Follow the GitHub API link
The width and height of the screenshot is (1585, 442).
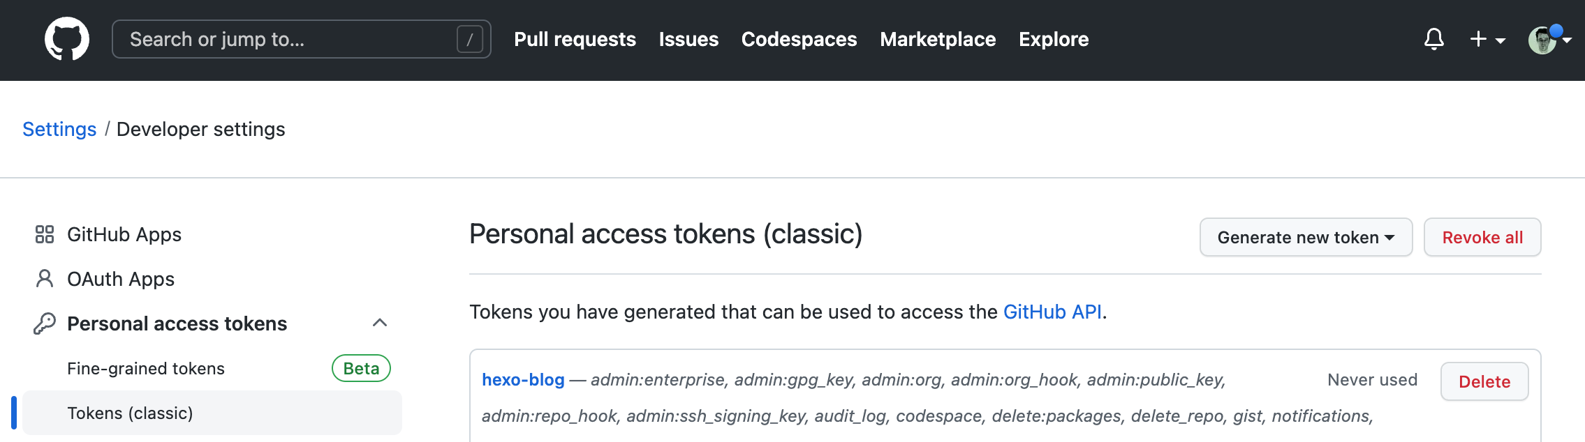pos(1052,312)
